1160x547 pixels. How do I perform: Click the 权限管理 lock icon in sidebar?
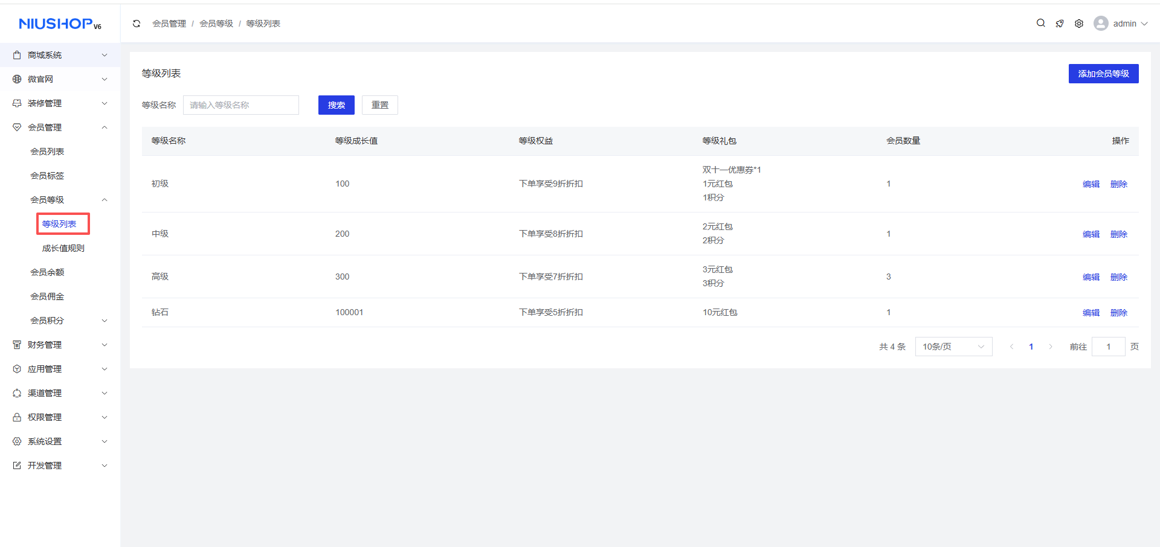tap(17, 417)
